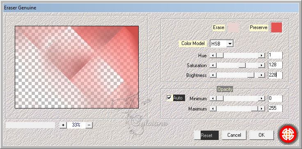Viewport: 302px width, 149px height.
Task: Click Saturation slider right arrow
Action: (261, 65)
